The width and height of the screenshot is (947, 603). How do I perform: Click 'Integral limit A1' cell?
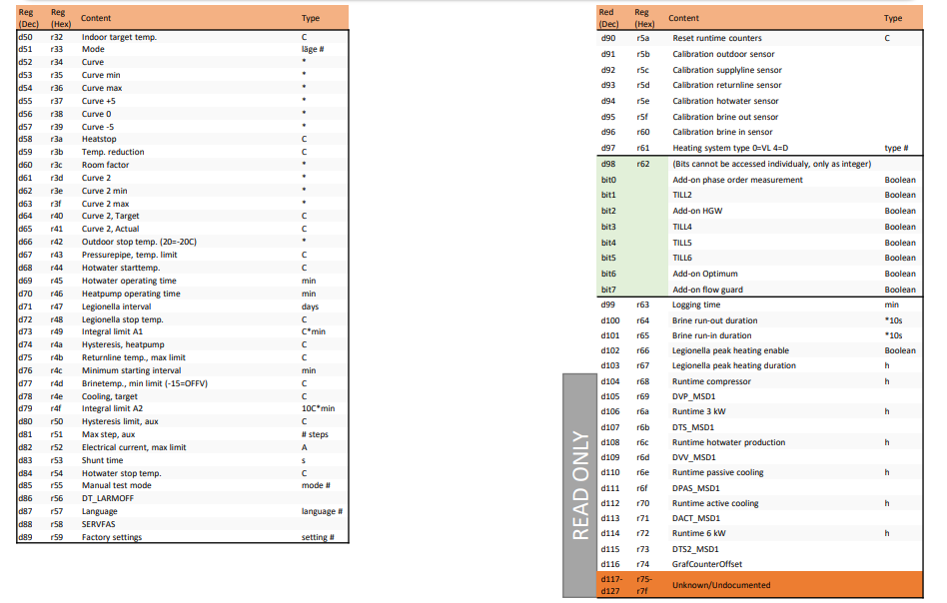[x=112, y=331]
